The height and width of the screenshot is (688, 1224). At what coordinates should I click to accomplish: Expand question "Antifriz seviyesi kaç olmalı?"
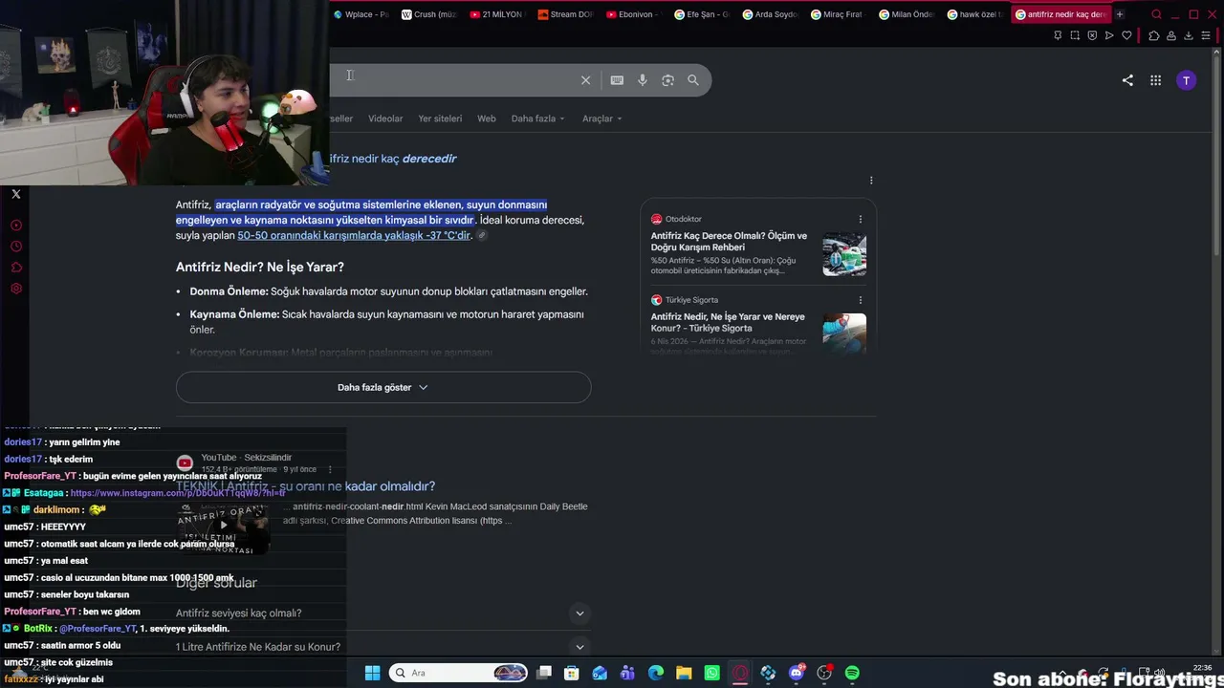click(x=383, y=613)
